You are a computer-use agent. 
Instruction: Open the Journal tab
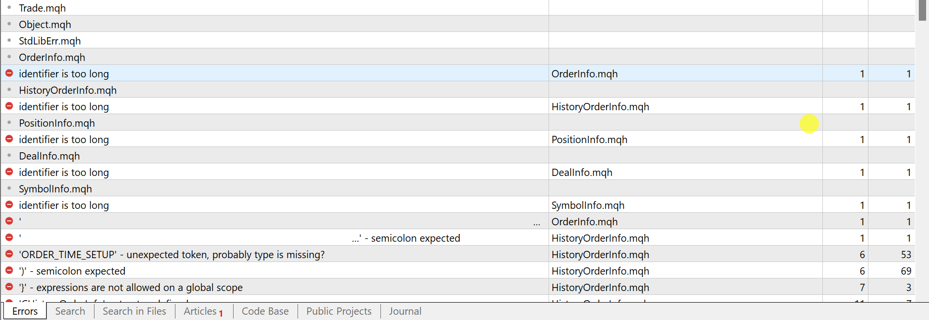(405, 311)
